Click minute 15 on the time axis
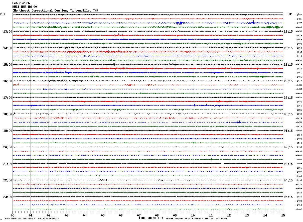The height and width of the screenshot is (222, 303). tap(283, 215)
